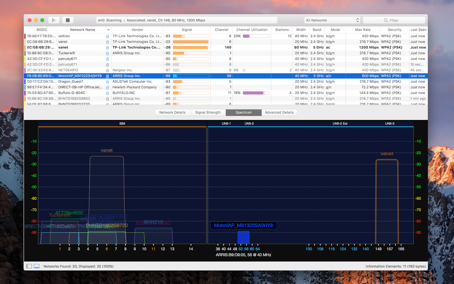Click the lock icon next to Tuckerwifi

107,53
